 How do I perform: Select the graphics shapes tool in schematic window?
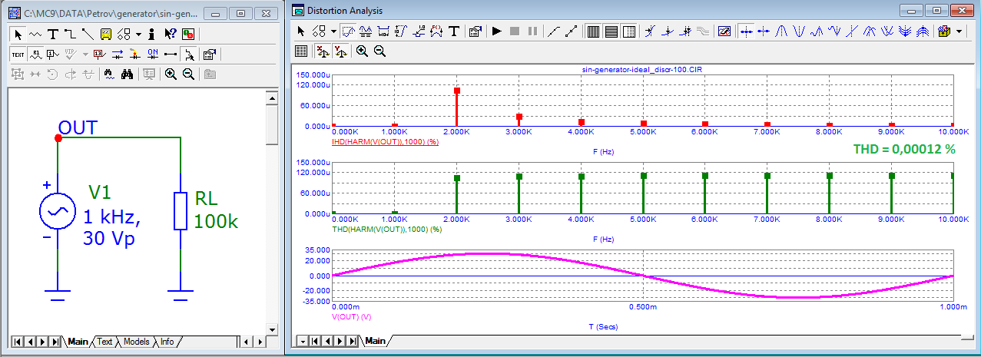click(x=124, y=34)
